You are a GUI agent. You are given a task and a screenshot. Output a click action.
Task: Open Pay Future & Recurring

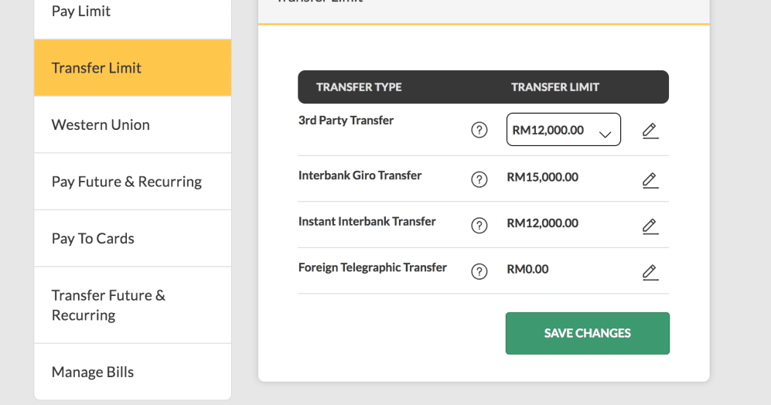click(132, 182)
